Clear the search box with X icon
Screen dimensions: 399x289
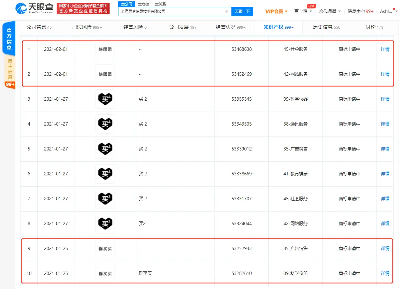click(x=227, y=11)
